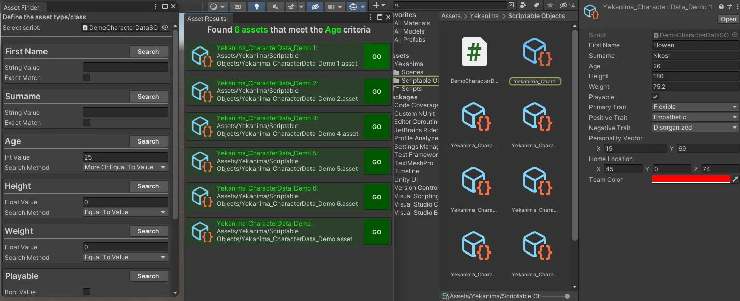Click the Age Int Value field
The width and height of the screenshot is (740, 301).
tap(126, 157)
